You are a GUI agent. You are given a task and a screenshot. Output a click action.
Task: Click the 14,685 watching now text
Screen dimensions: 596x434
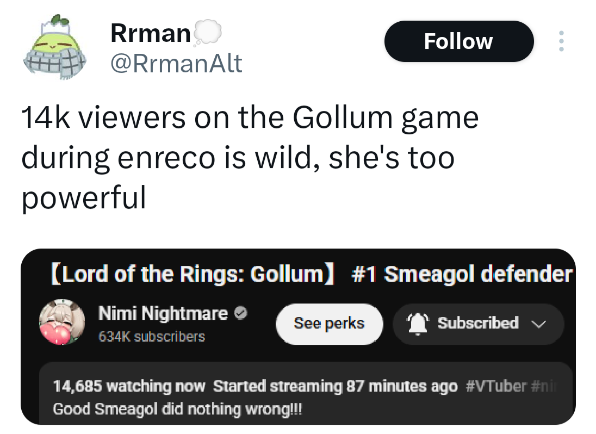(x=129, y=387)
